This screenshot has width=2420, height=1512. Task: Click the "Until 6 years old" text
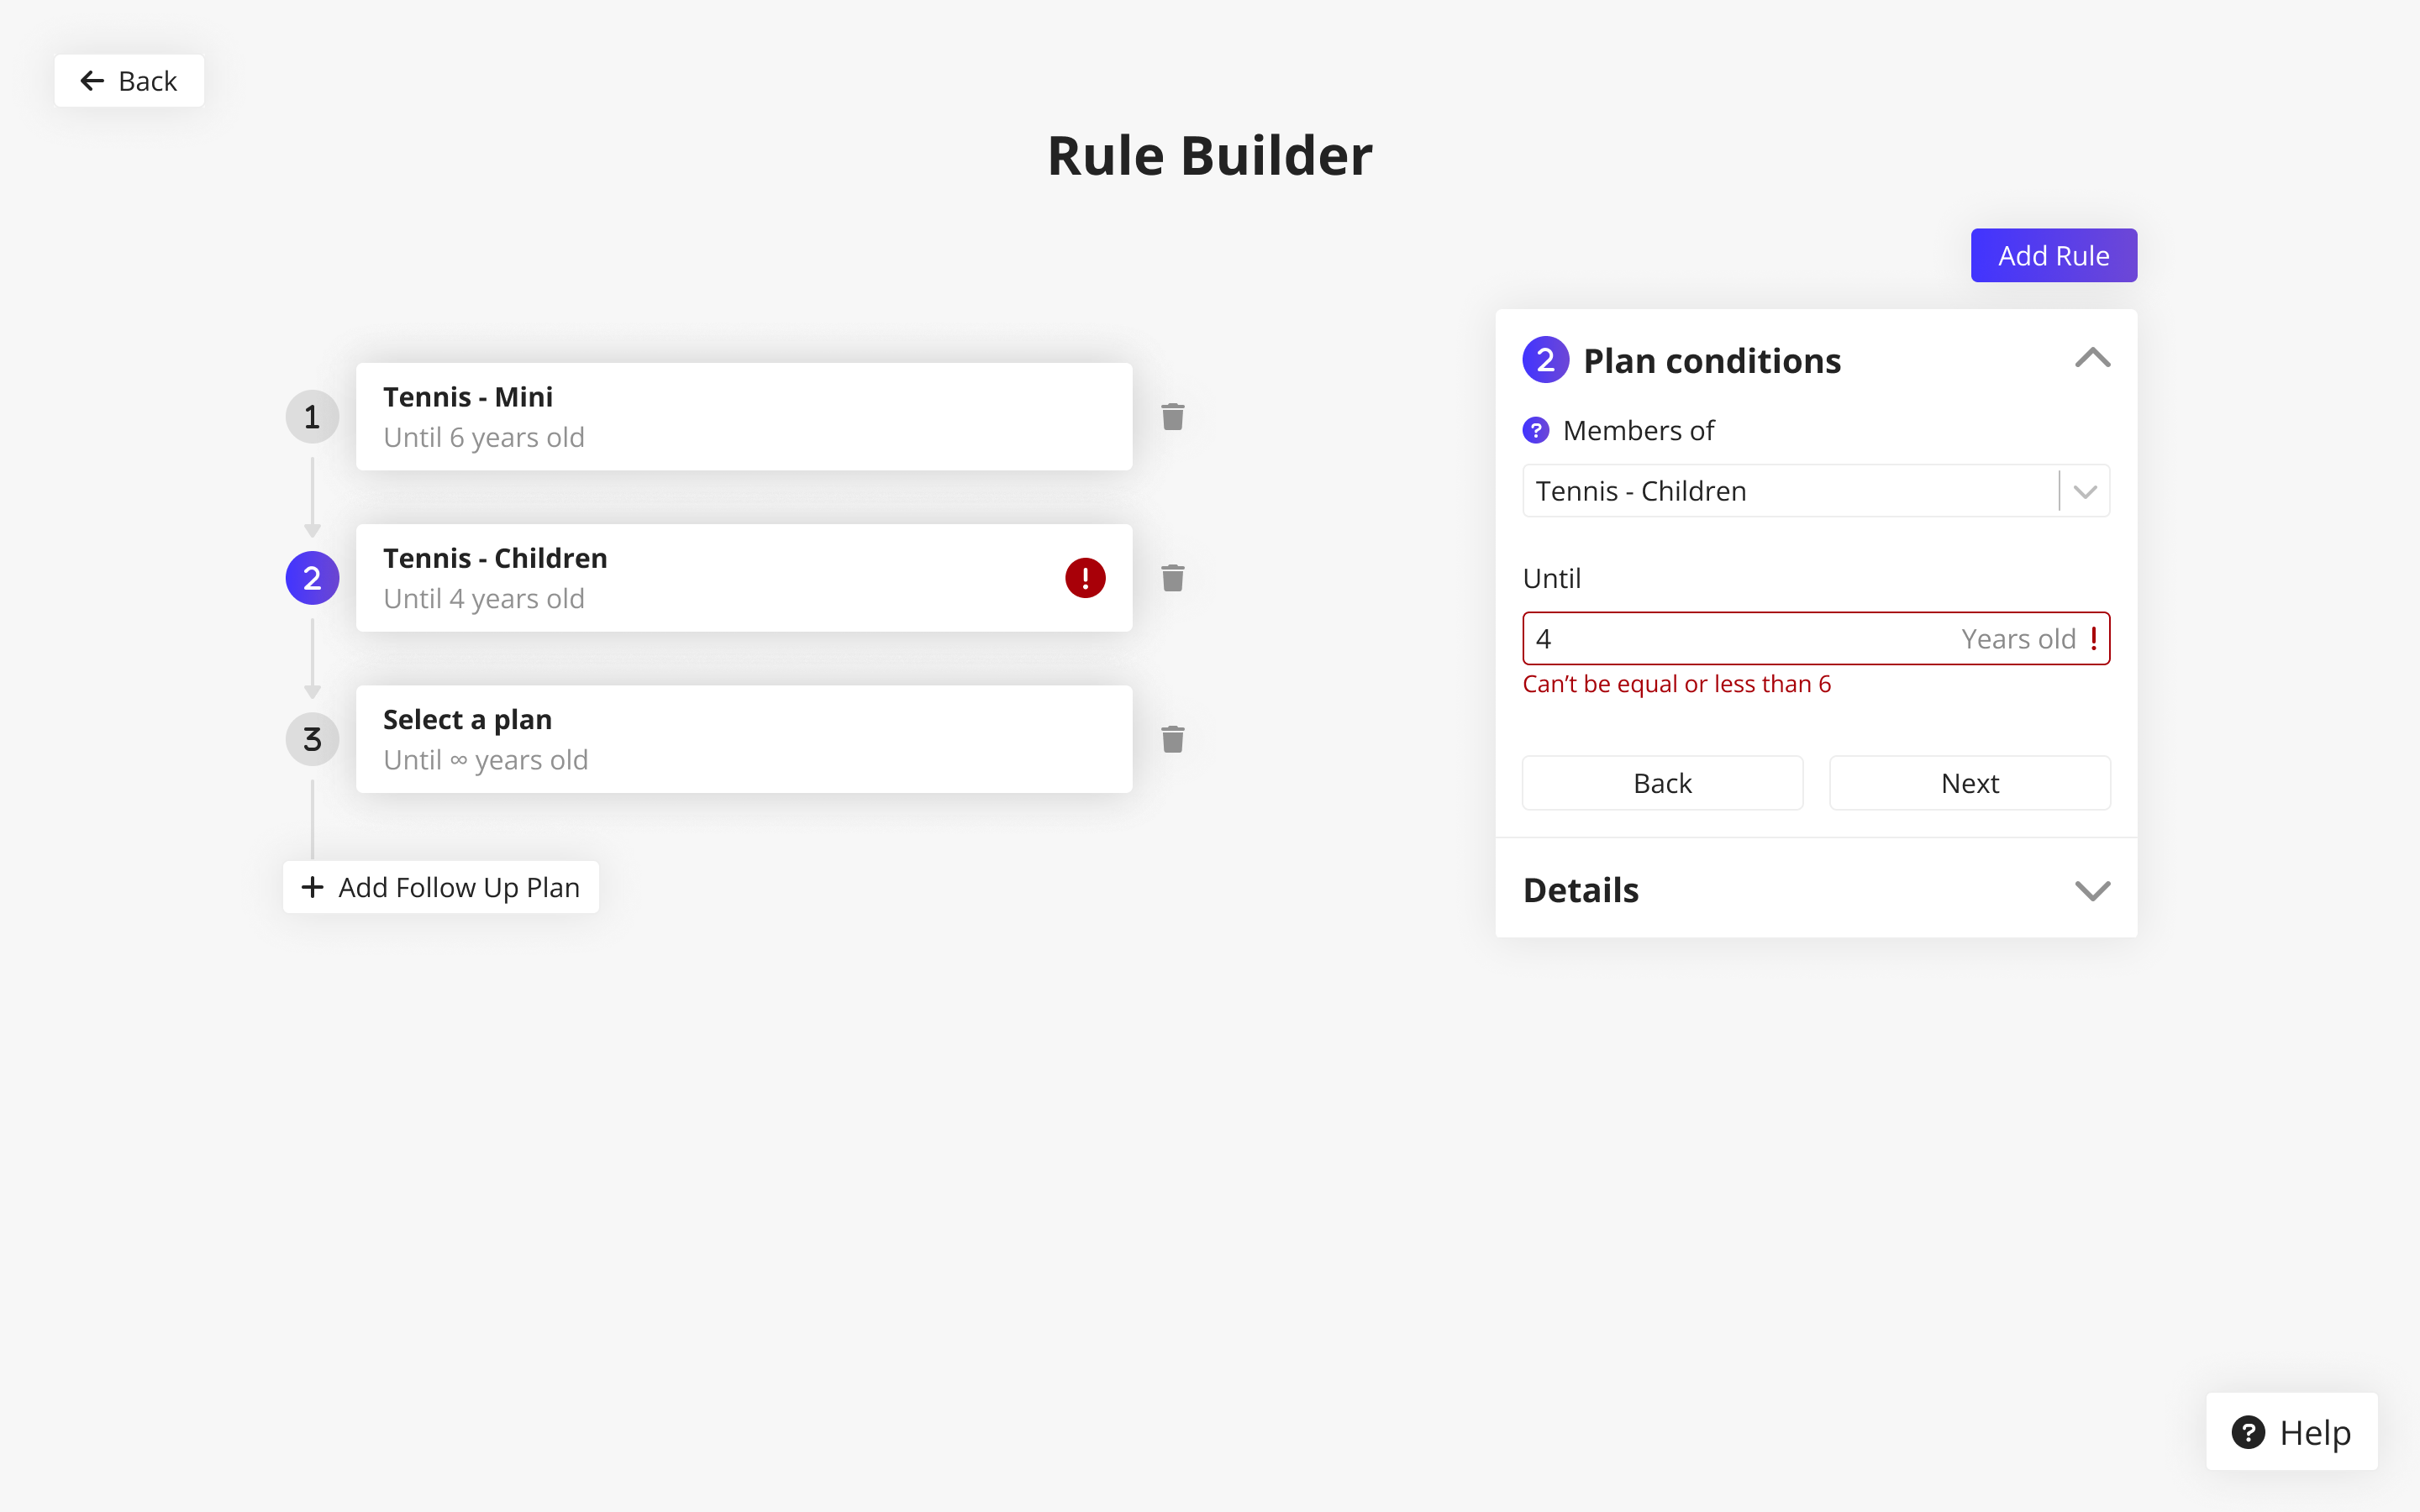[x=484, y=438]
